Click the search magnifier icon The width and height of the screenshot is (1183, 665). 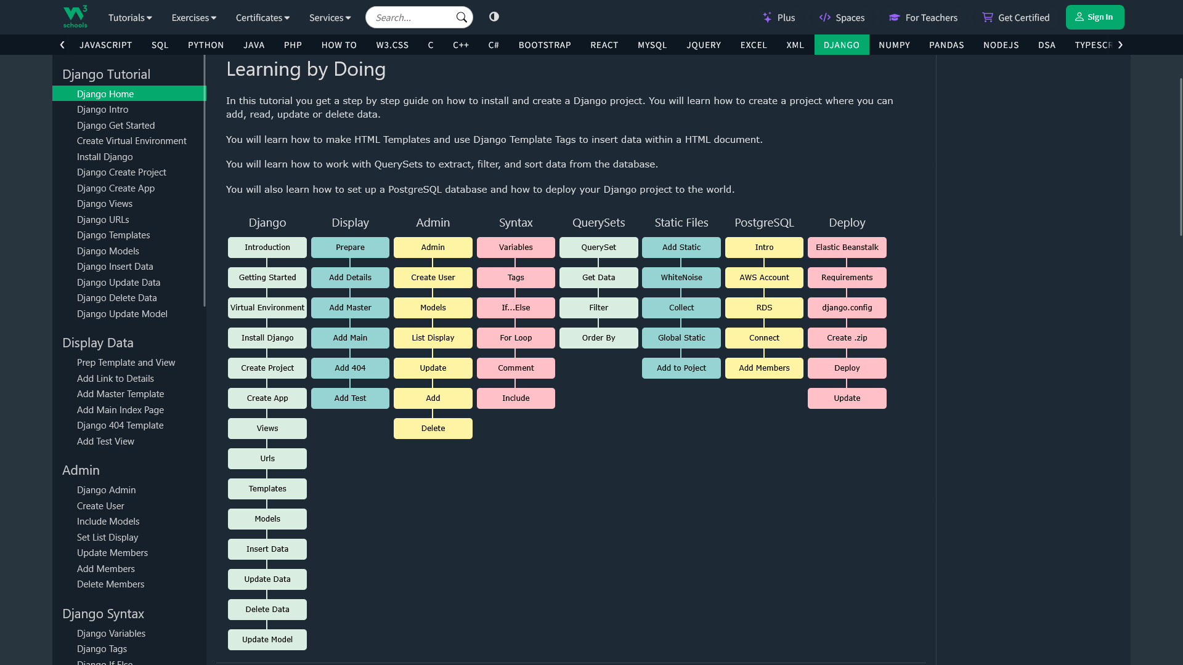click(x=461, y=17)
